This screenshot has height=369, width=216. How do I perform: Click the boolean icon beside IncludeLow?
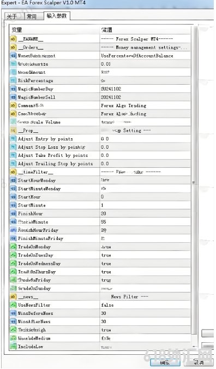13,347
